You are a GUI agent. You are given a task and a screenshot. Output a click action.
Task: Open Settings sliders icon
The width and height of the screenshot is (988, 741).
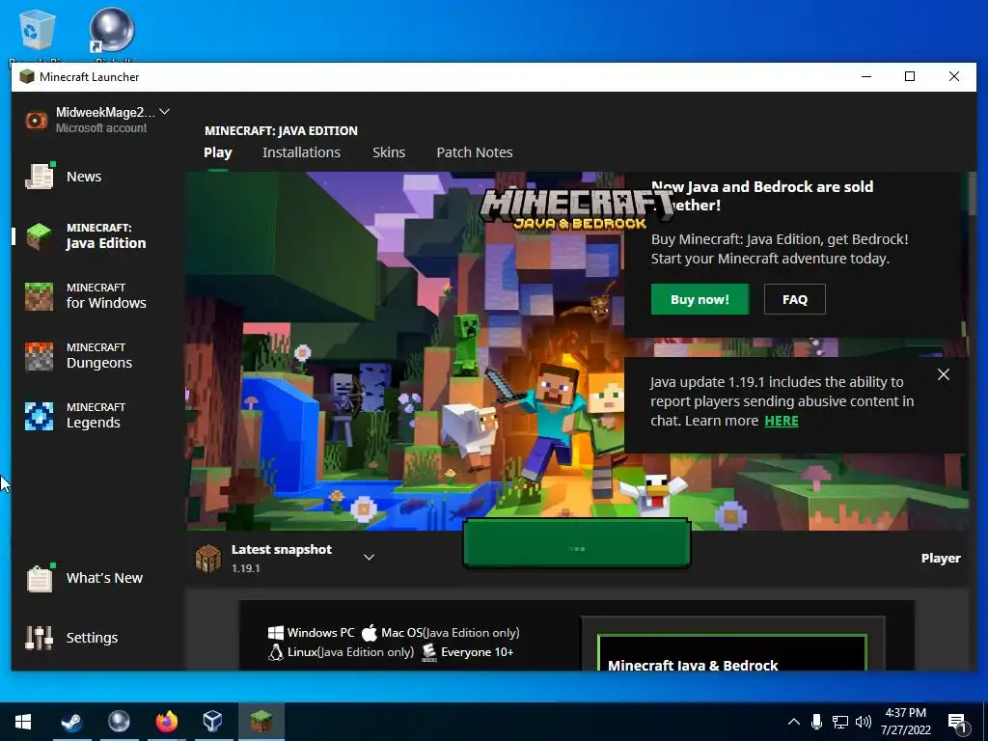coord(39,637)
